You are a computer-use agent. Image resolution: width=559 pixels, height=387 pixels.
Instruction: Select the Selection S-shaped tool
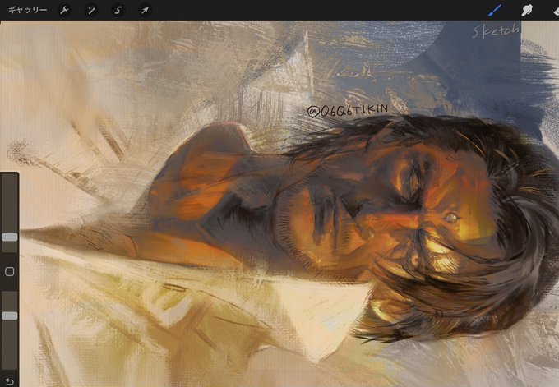click(118, 10)
